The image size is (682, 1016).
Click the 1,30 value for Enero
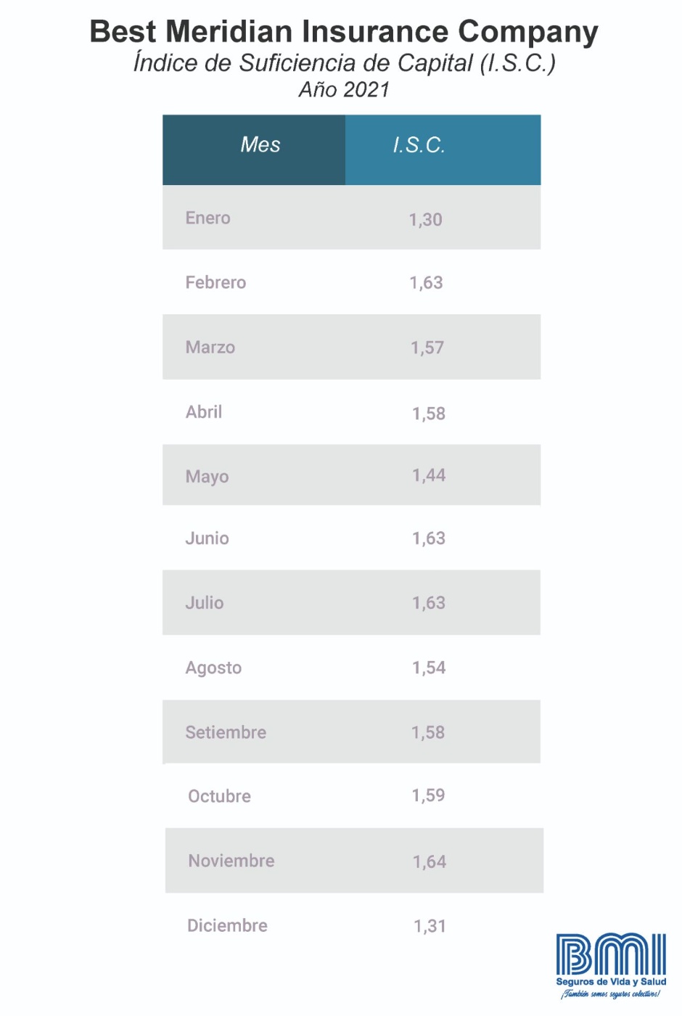425,219
